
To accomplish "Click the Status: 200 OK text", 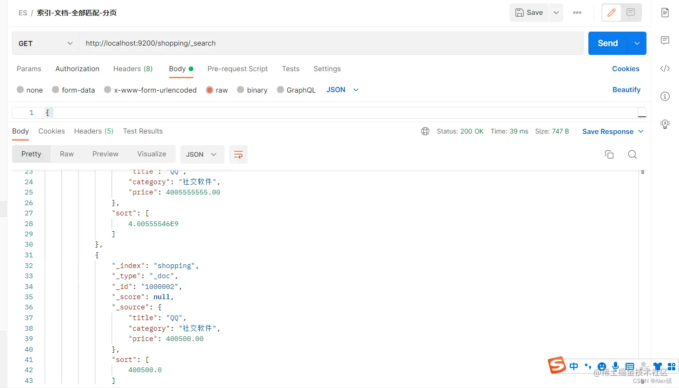I will click(x=460, y=131).
